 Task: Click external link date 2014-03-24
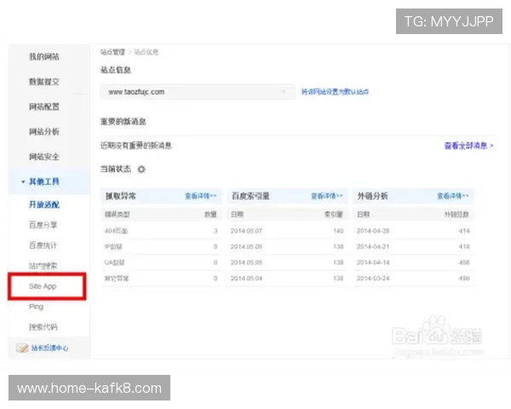pyautogui.click(x=373, y=279)
